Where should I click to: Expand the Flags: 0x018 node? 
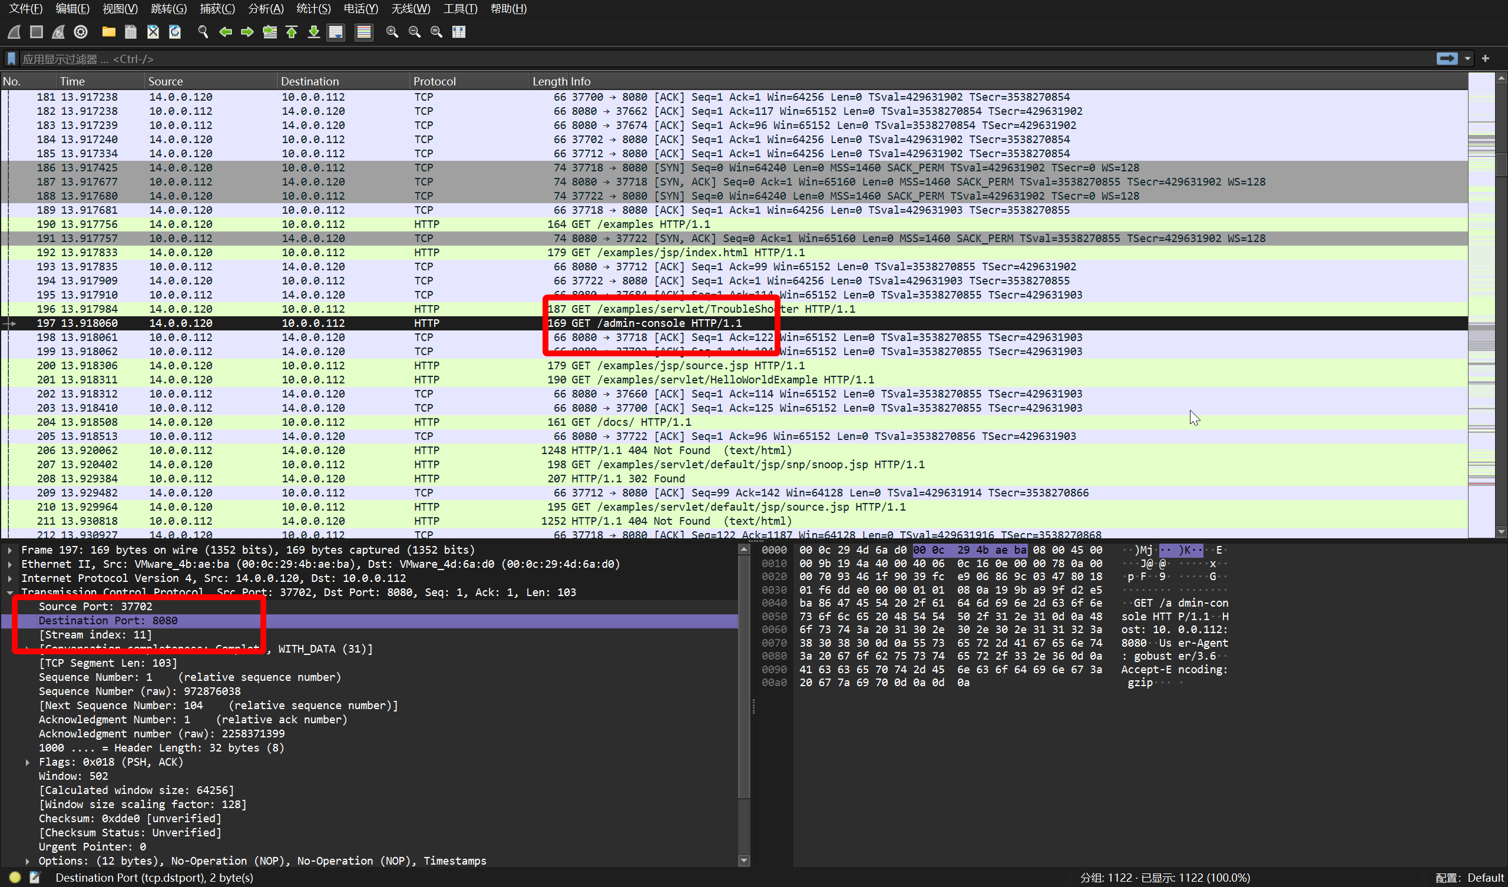pos(28,762)
